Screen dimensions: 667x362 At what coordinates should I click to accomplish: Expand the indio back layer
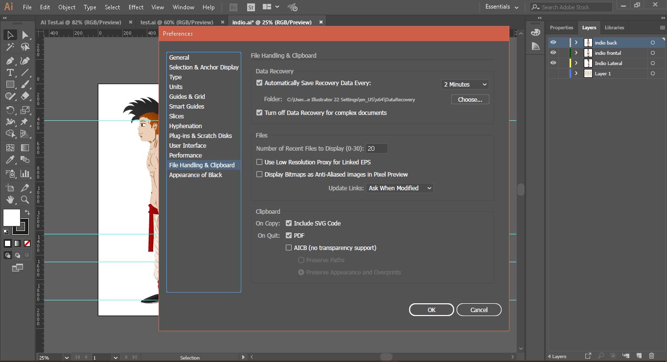(575, 43)
